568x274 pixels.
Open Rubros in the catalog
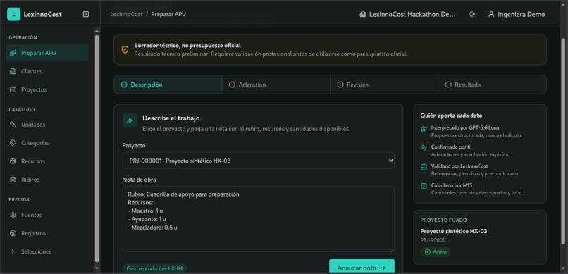click(47, 180)
